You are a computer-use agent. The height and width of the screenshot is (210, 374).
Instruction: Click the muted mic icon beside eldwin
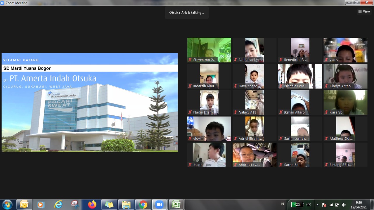(190, 139)
